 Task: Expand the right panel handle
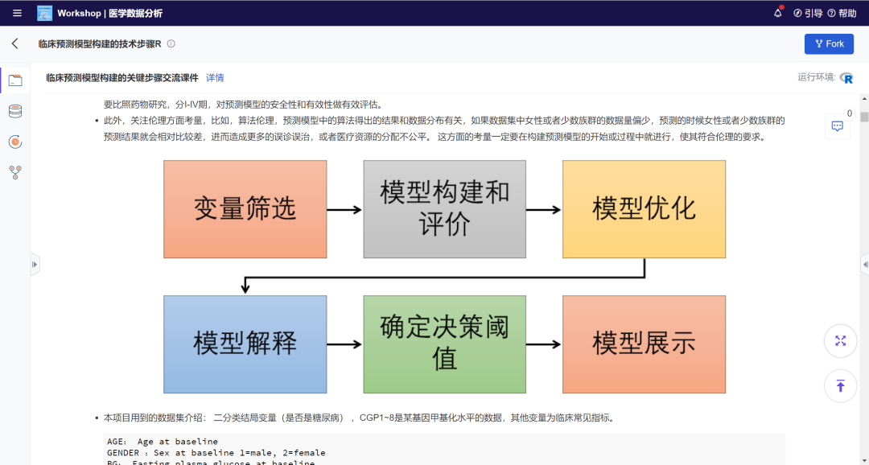(864, 265)
